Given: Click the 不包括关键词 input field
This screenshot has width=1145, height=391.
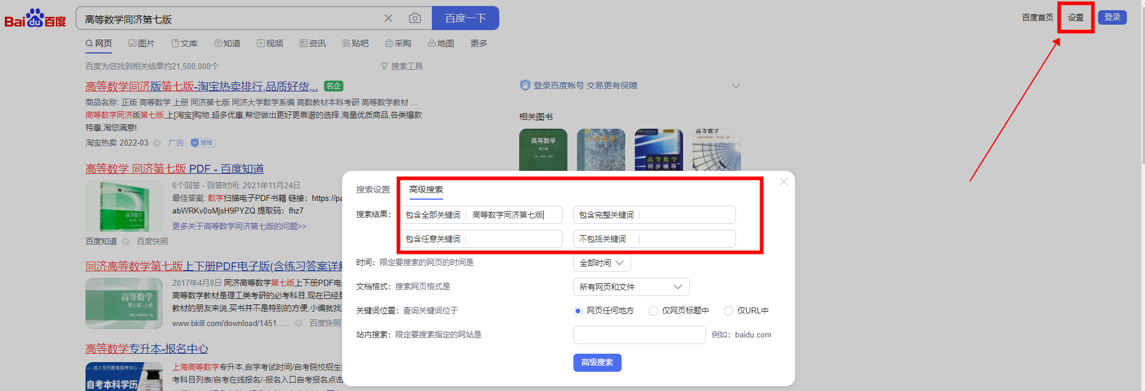Looking at the screenshot, I should tap(655, 239).
